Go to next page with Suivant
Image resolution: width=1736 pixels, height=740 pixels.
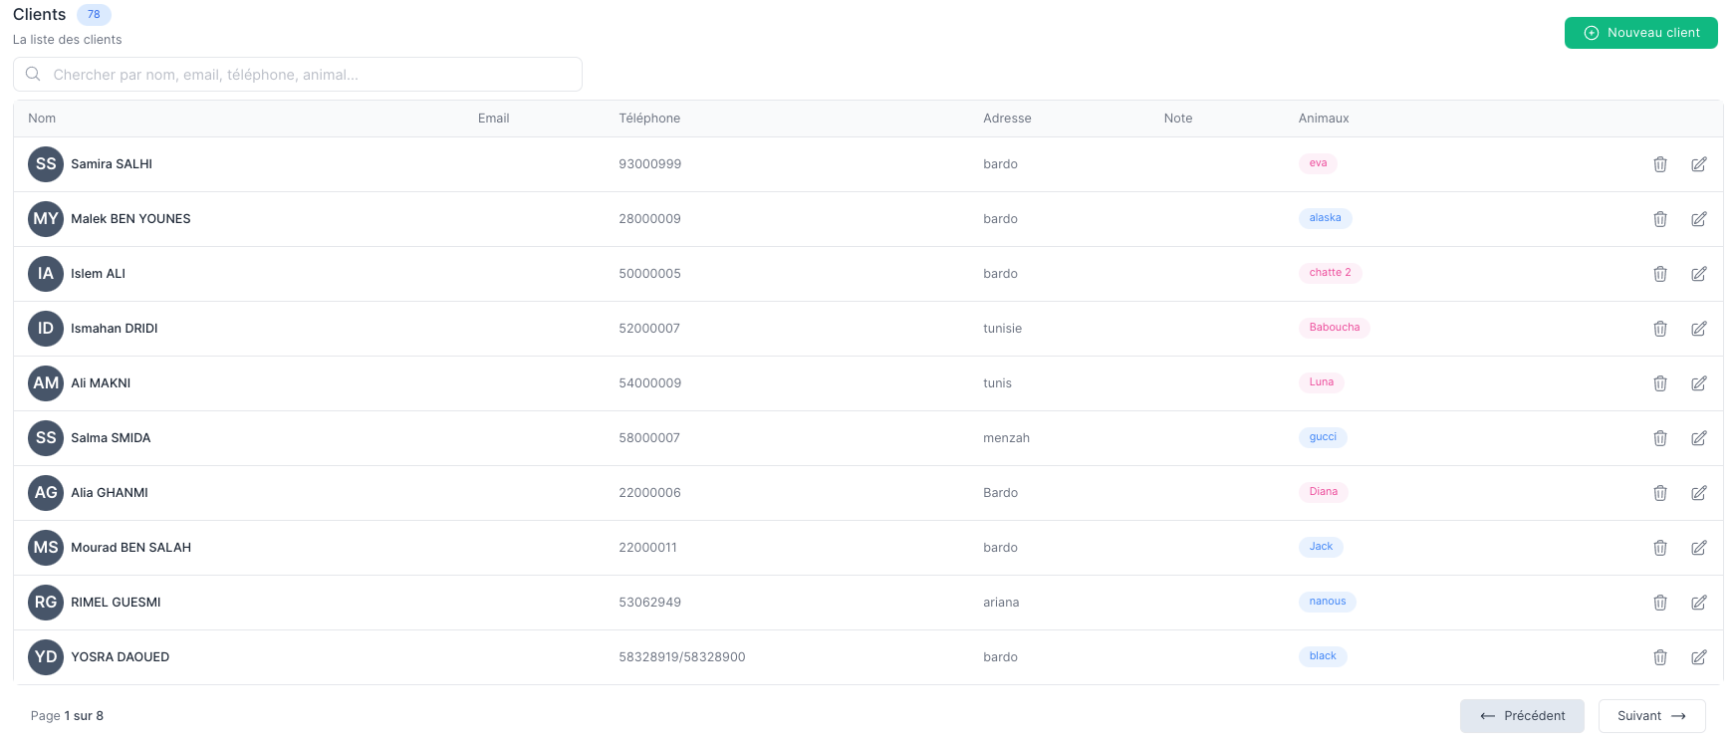1651,716
